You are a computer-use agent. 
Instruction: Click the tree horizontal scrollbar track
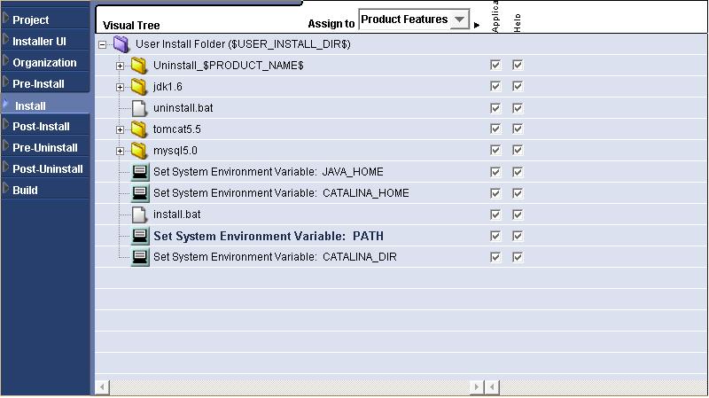click(x=290, y=387)
